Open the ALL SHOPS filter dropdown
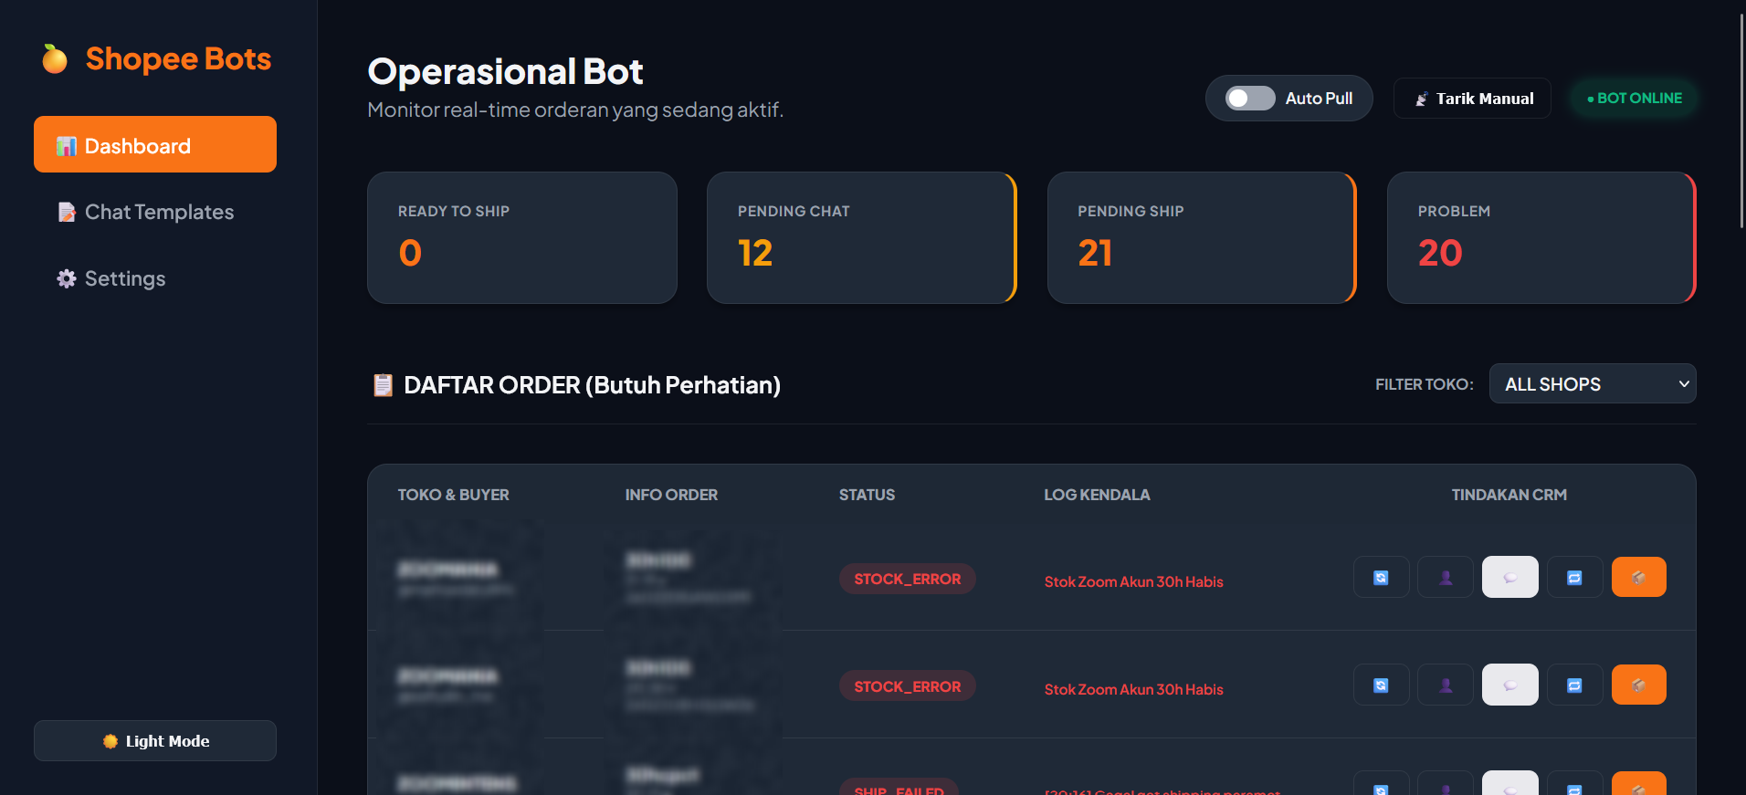The image size is (1746, 795). [x=1593, y=383]
